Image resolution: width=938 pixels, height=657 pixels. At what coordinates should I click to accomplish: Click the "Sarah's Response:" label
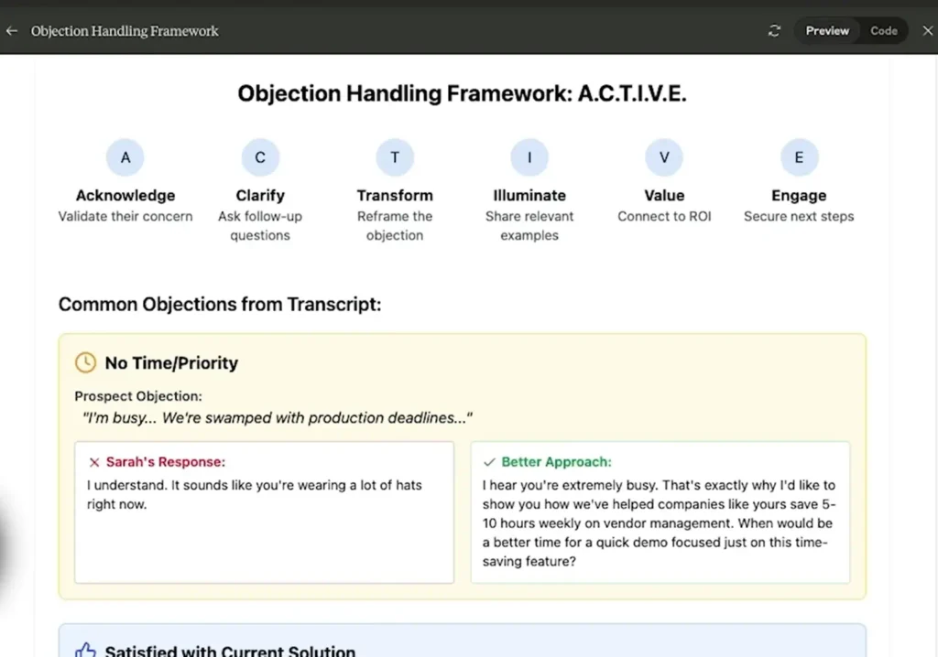click(166, 462)
